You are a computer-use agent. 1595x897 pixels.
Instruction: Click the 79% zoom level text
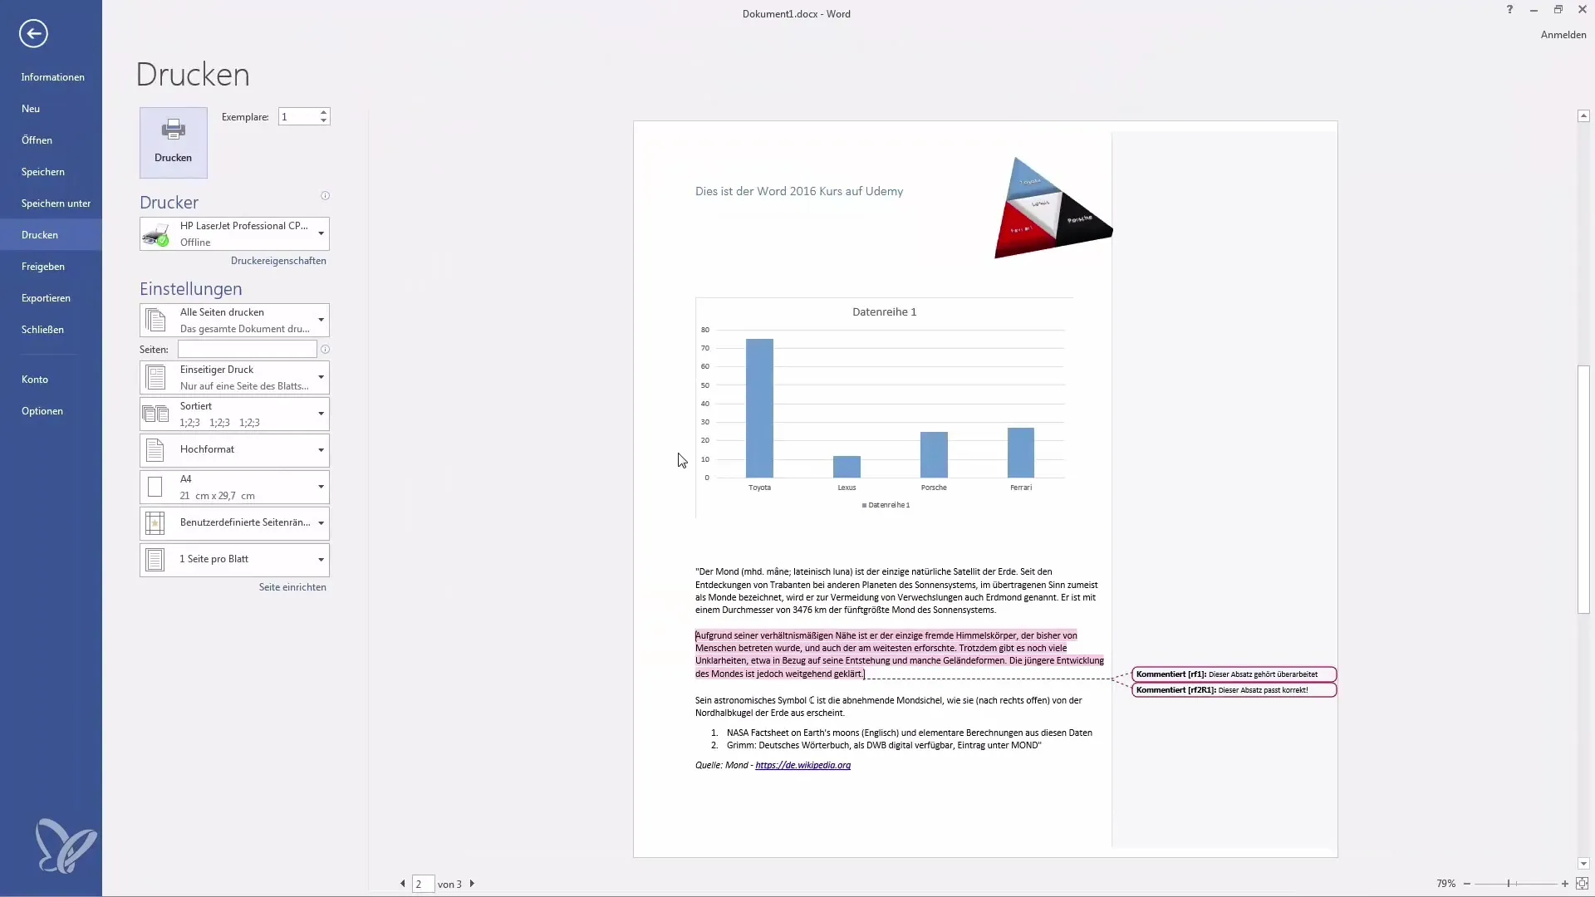click(x=1445, y=884)
